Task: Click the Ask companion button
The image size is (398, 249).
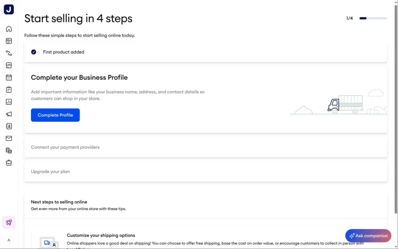Action: coord(368,236)
